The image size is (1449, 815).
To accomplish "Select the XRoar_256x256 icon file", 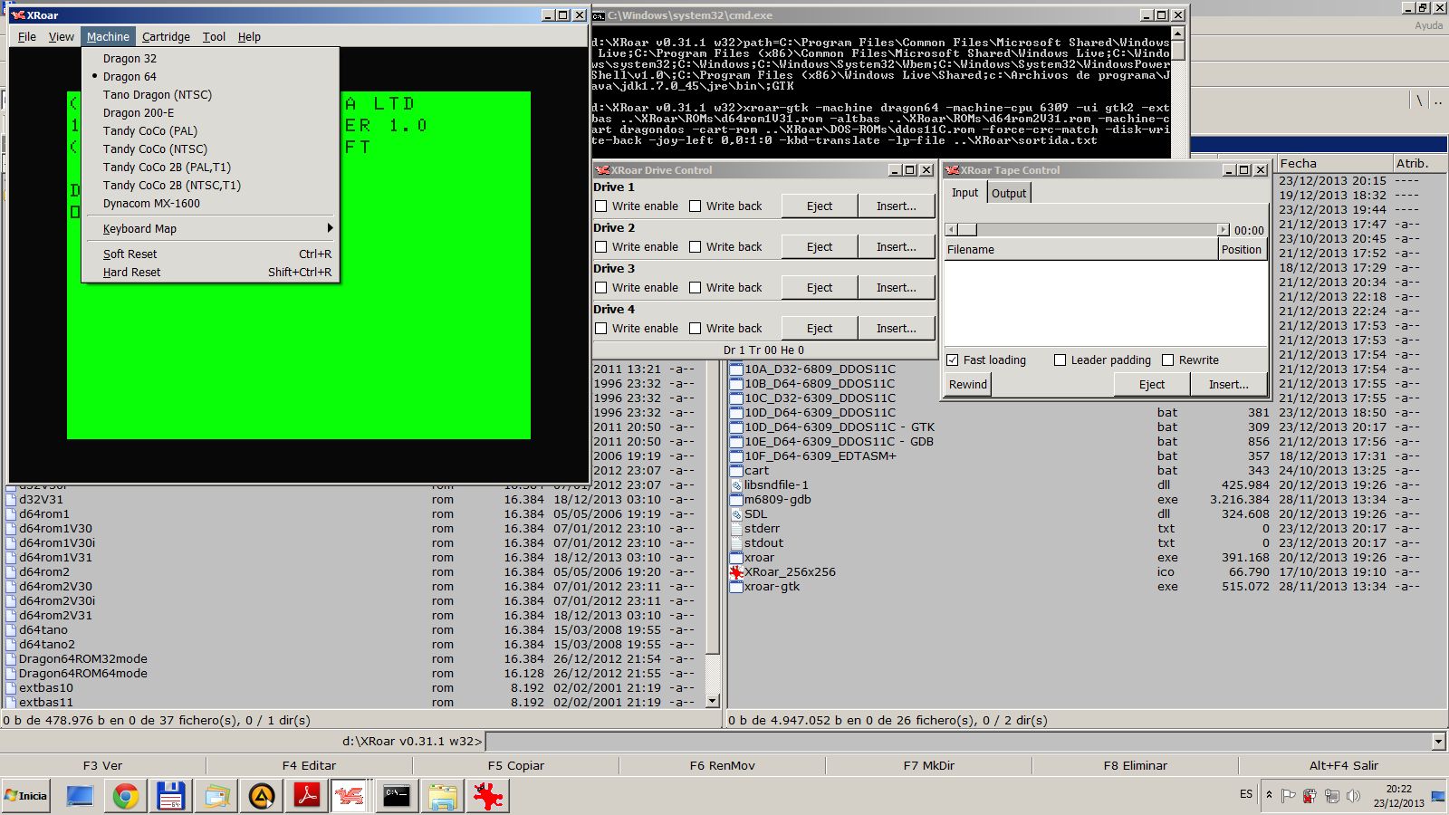I will (790, 572).
